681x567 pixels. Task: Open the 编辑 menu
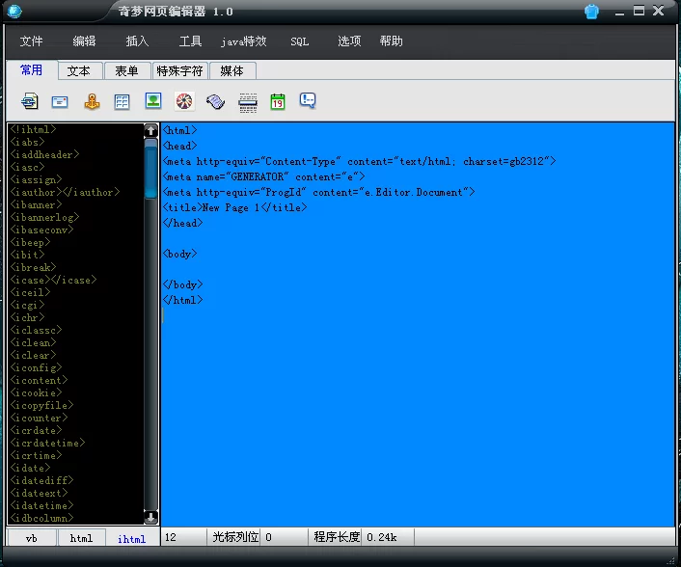pos(84,41)
